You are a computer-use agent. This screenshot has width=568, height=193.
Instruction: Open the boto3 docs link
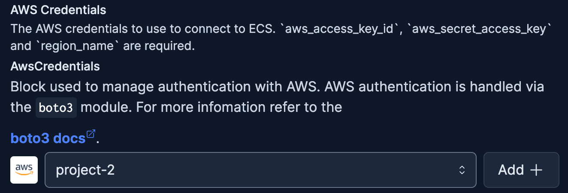click(x=48, y=138)
